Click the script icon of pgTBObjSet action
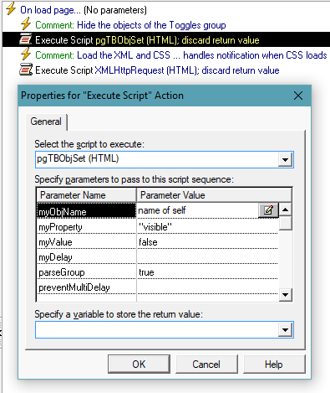 [x=26, y=40]
